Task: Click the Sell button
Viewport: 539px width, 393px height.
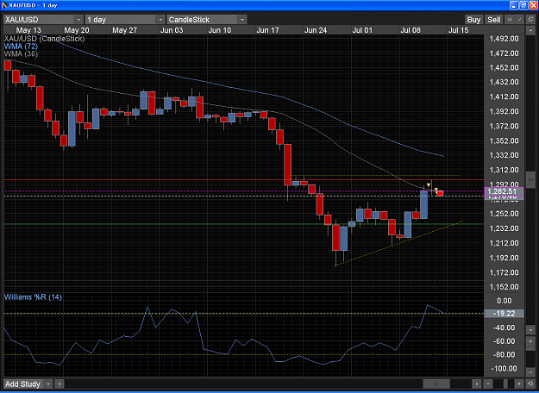Action: coord(494,20)
